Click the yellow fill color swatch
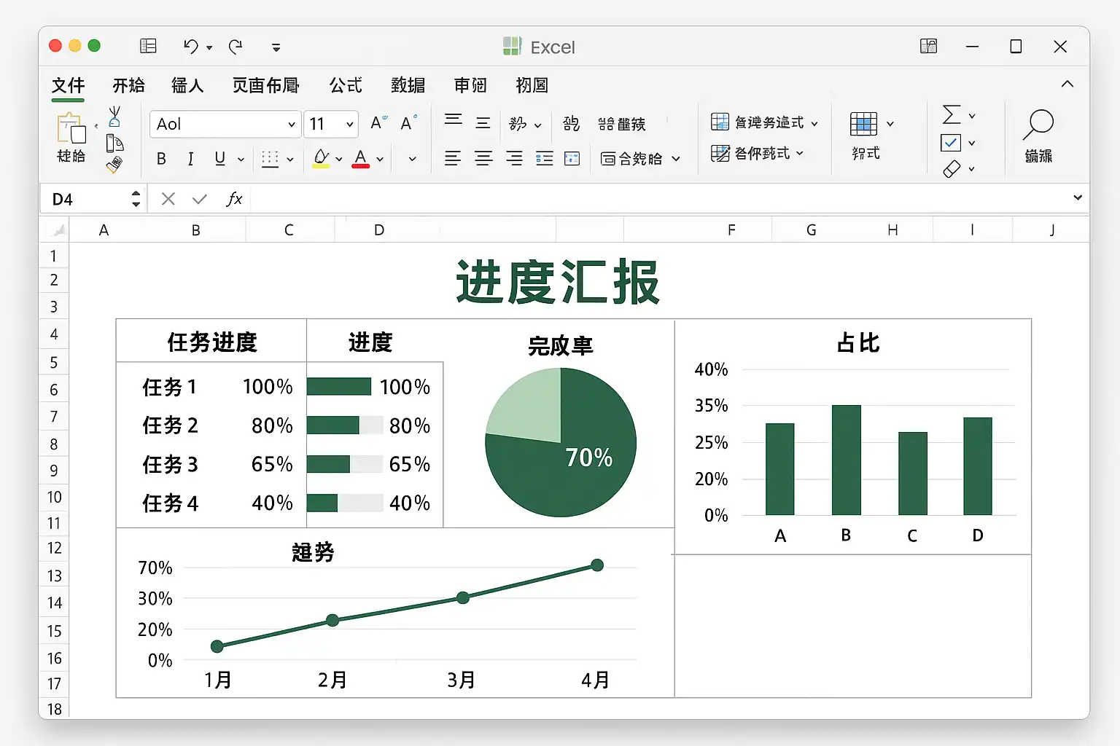 [x=321, y=159]
